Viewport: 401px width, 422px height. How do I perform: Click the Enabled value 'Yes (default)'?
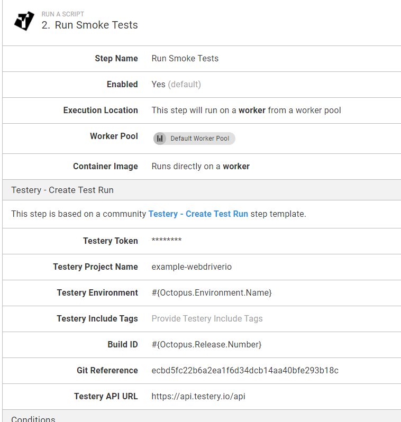coord(176,84)
